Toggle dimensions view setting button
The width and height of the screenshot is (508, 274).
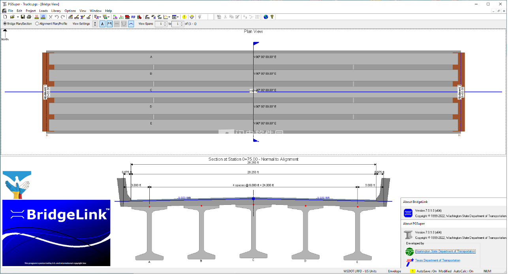pos(109,24)
